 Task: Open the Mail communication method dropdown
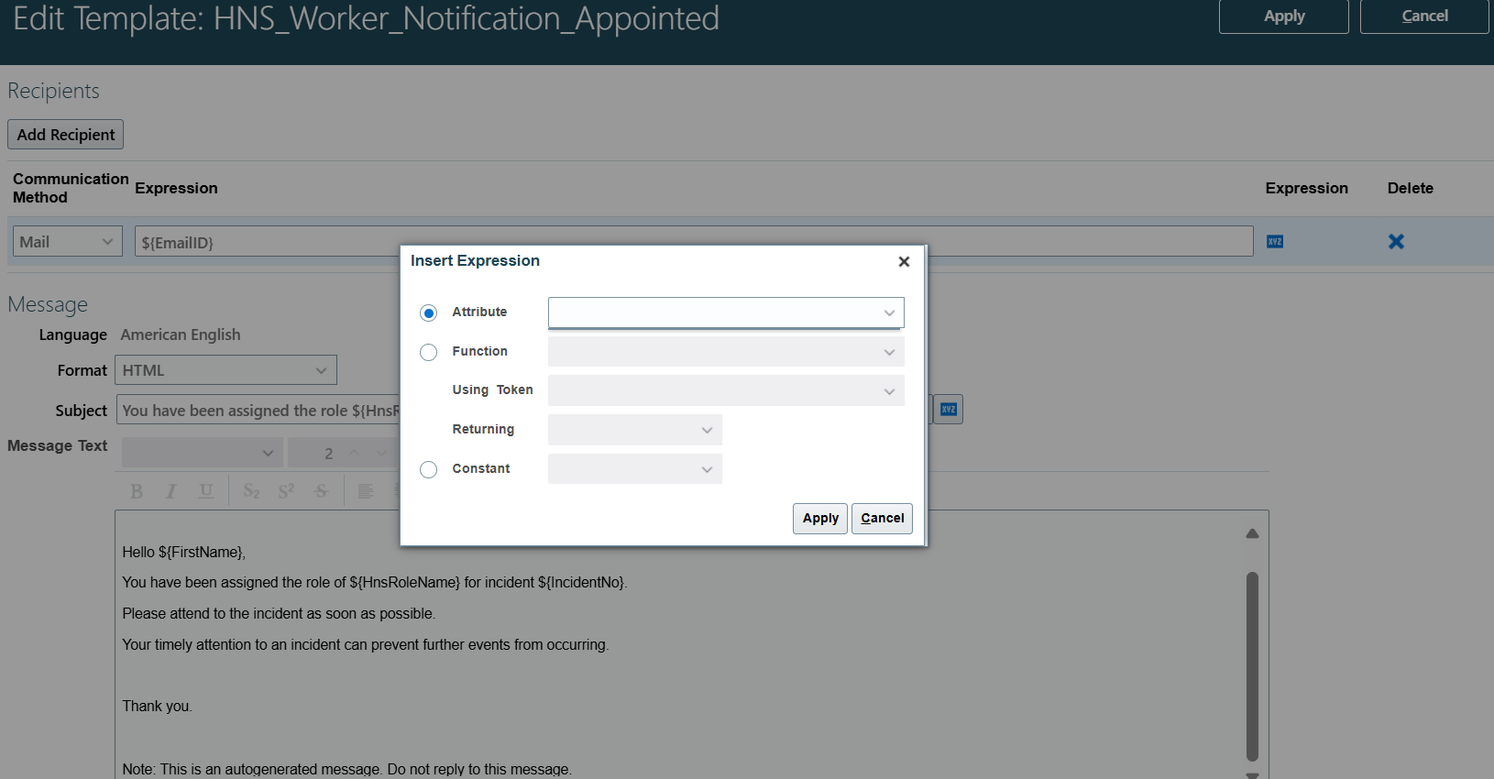coord(68,242)
